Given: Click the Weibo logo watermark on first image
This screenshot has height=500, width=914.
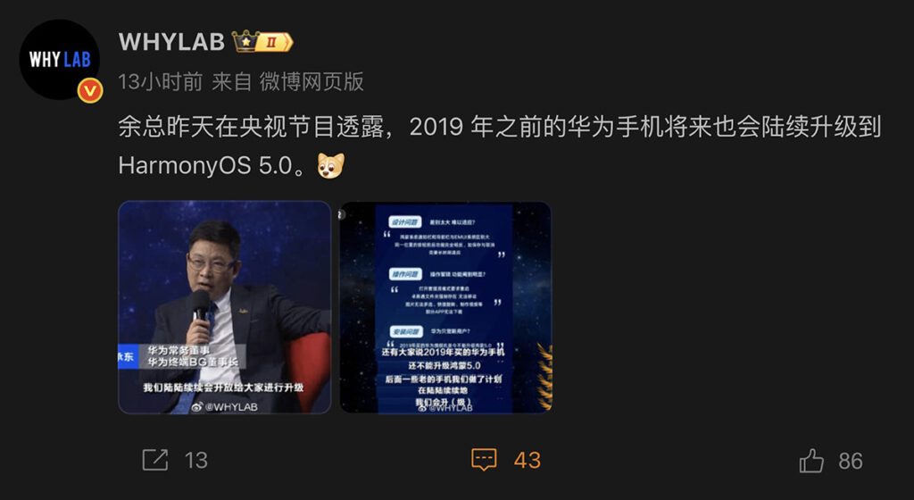Looking at the screenshot, I should tap(197, 407).
